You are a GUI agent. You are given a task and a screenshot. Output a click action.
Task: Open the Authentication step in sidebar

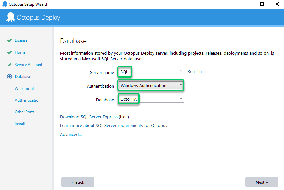[27, 100]
